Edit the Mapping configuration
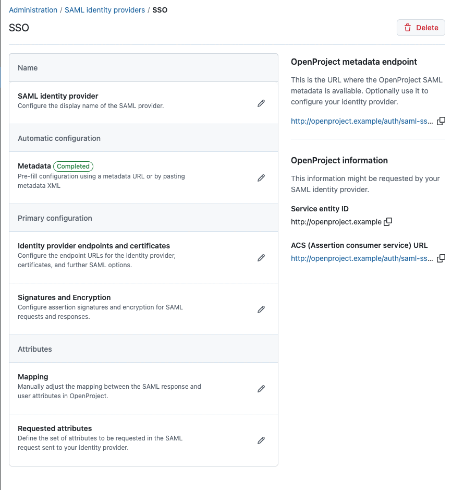The height and width of the screenshot is (490, 452). pos(261,388)
